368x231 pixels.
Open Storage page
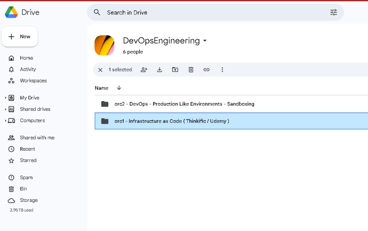click(x=29, y=200)
